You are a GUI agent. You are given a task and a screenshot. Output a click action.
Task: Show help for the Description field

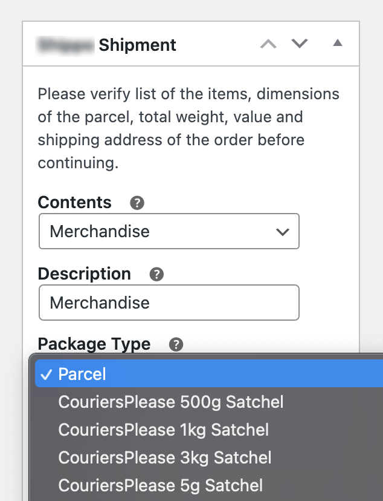point(156,274)
